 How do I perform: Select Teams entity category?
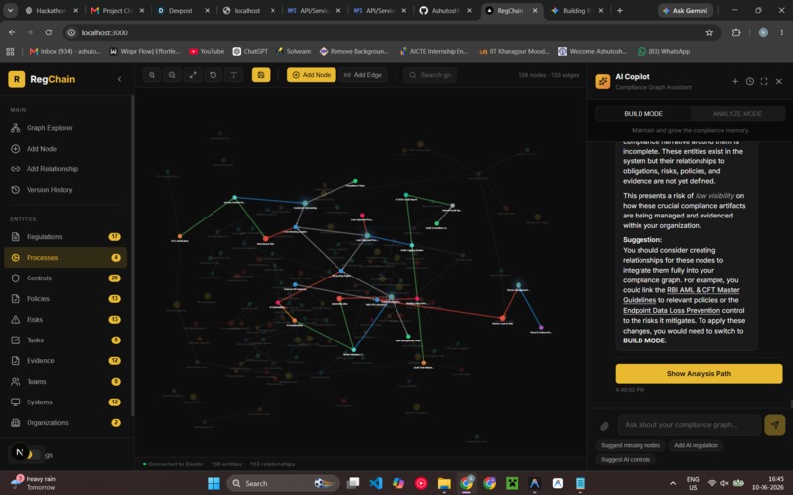66,382
